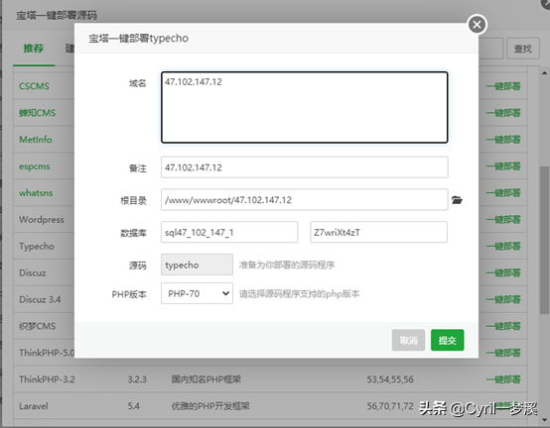The height and width of the screenshot is (428, 550).
Task: One-click deploy 织梦CMS
Action: click(x=503, y=326)
